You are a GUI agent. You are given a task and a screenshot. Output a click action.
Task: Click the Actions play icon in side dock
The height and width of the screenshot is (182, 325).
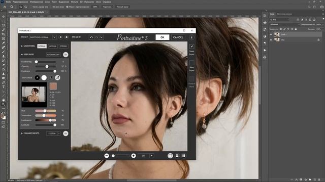[265, 50]
